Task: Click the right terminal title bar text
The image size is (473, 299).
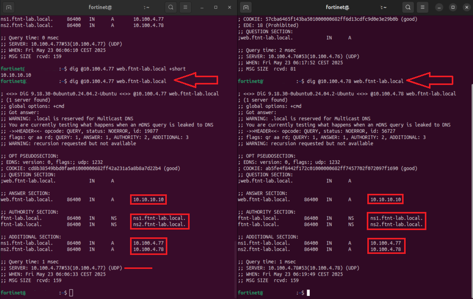Action: point(356,7)
